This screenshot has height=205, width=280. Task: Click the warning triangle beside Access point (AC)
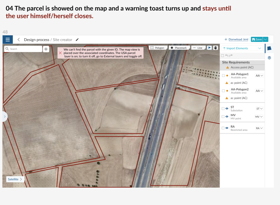[227, 67]
